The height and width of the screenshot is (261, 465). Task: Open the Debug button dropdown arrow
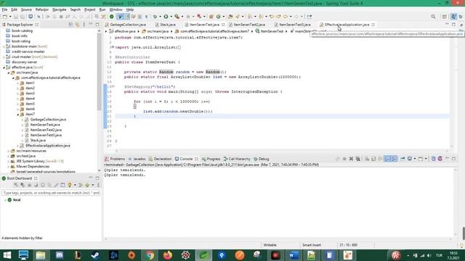tap(160, 17)
